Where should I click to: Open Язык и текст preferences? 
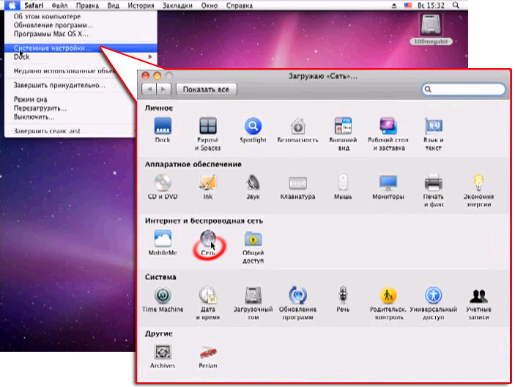point(434,126)
